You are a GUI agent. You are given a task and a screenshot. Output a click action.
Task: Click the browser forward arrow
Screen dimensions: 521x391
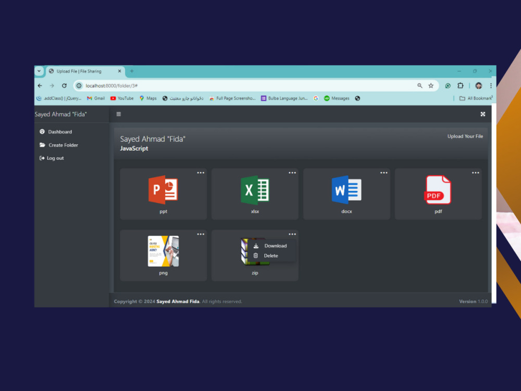click(x=52, y=86)
